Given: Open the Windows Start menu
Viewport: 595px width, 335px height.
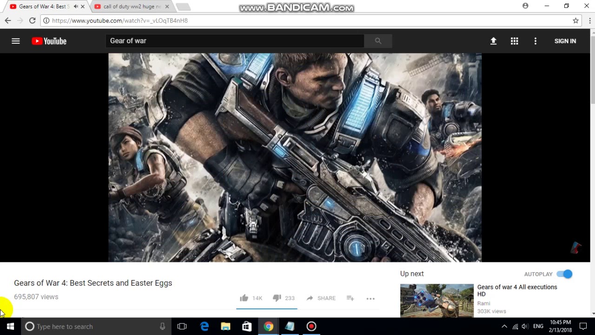Looking at the screenshot, I should point(10,327).
